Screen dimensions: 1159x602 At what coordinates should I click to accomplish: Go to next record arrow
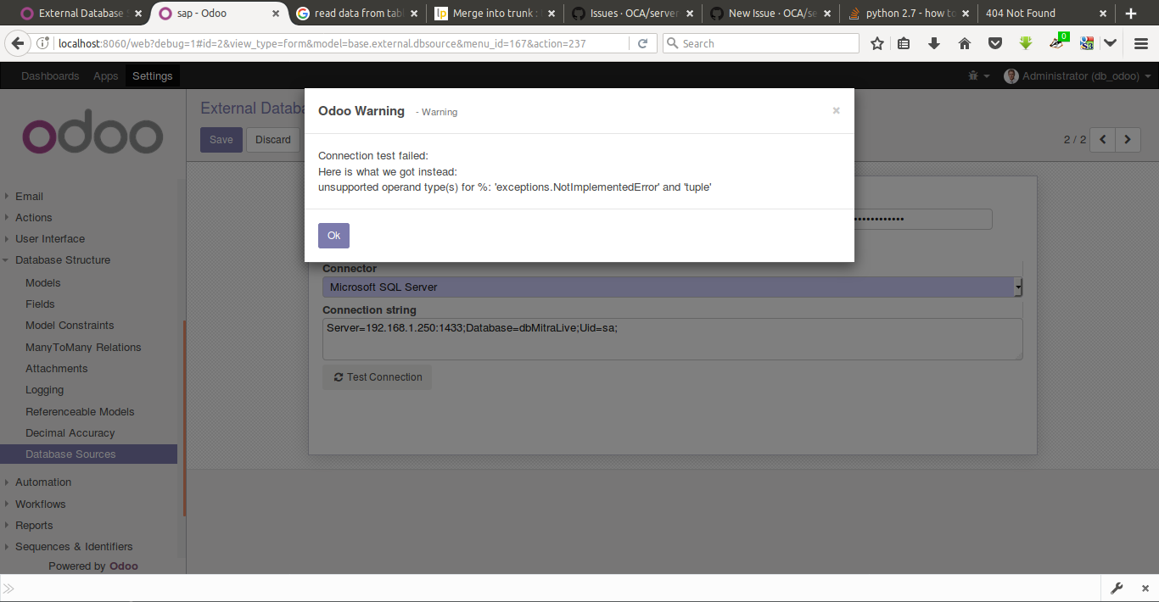1128,140
